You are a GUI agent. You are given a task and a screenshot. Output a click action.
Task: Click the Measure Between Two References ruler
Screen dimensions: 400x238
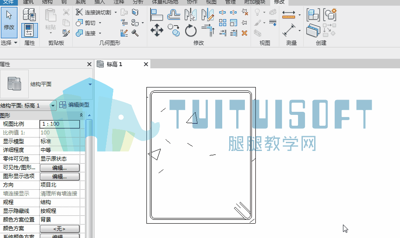[x=289, y=14]
